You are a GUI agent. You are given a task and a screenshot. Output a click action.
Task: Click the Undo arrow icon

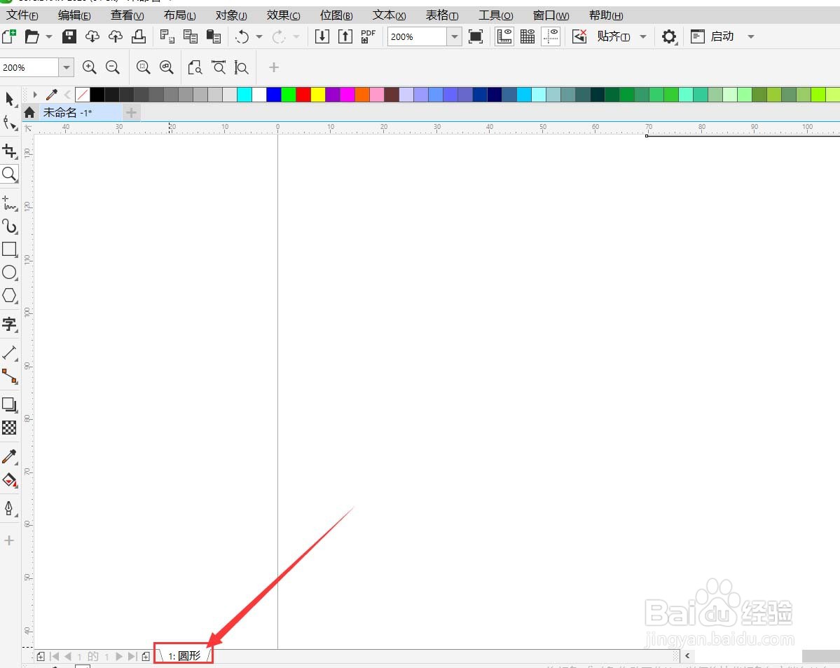[x=242, y=36]
